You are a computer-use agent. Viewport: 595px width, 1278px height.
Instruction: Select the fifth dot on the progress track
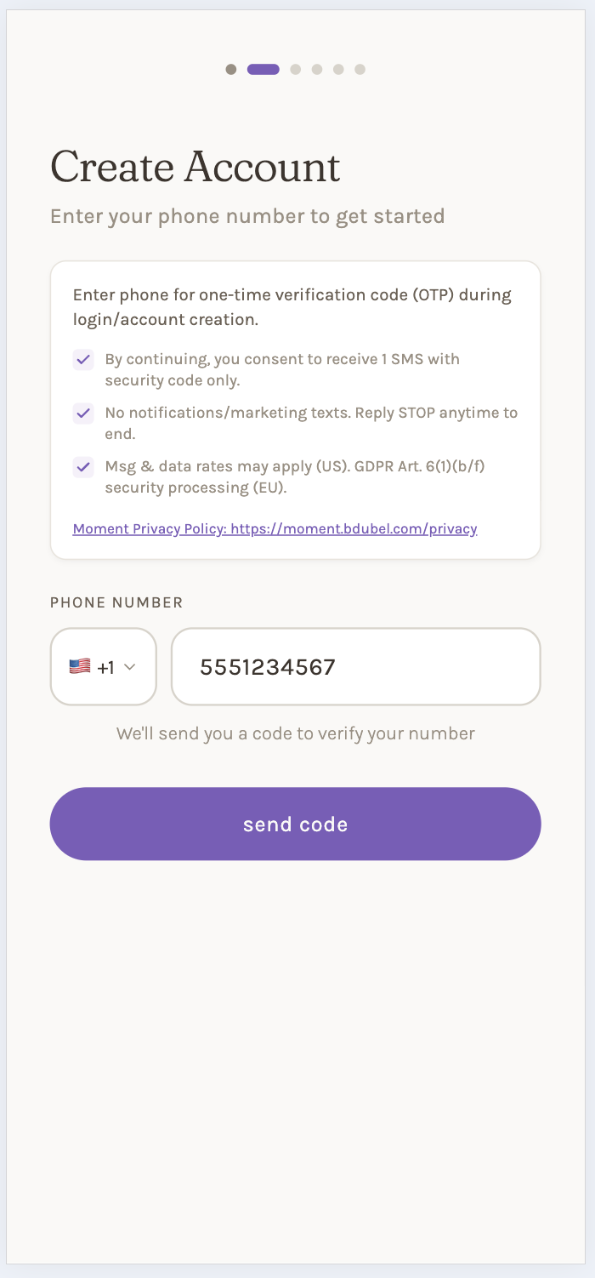pyautogui.click(x=338, y=70)
